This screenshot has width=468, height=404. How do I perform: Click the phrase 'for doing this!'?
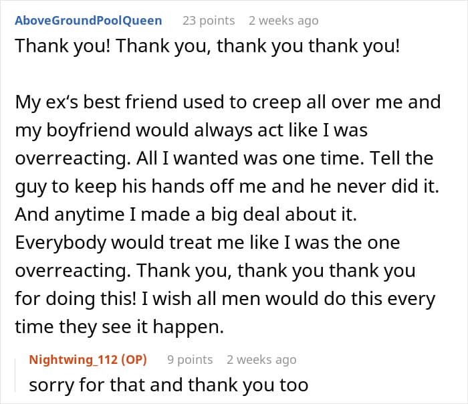(x=76, y=298)
